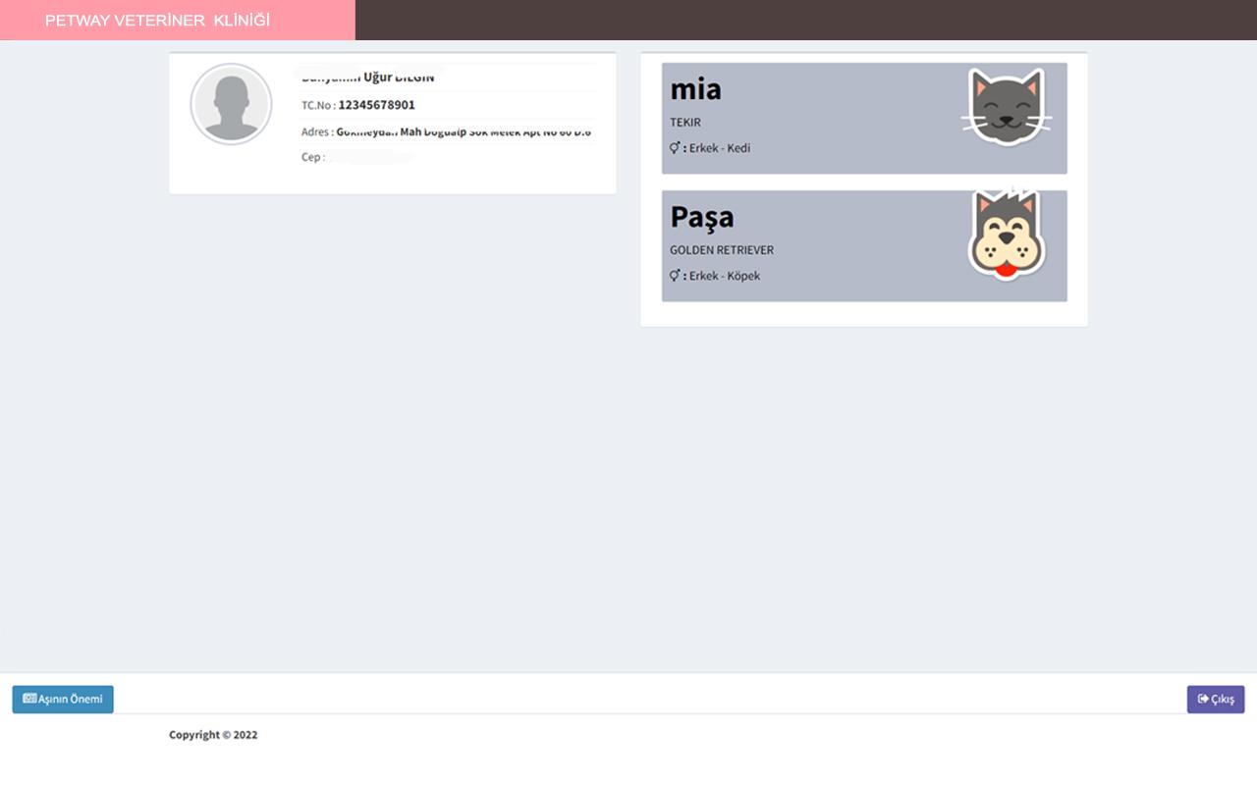The image size is (1257, 785).
Task: Log out with the Çıkış button
Action: pyautogui.click(x=1216, y=699)
